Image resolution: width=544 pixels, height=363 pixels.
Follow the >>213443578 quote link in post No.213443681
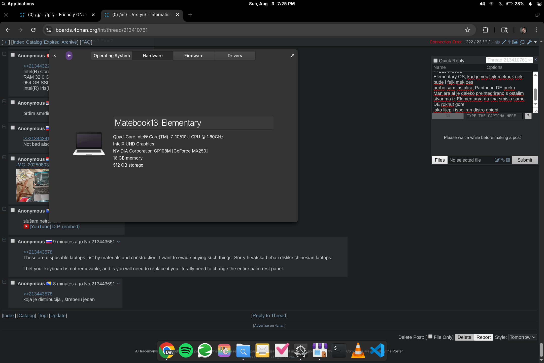coord(38,252)
